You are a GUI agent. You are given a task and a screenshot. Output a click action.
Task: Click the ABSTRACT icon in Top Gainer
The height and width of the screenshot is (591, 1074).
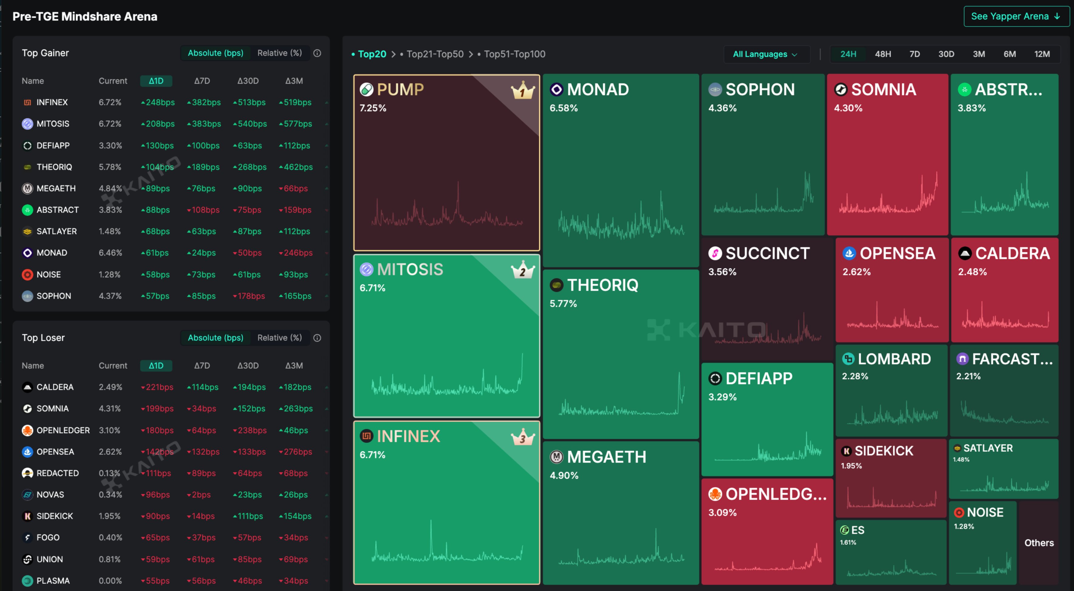tap(28, 210)
